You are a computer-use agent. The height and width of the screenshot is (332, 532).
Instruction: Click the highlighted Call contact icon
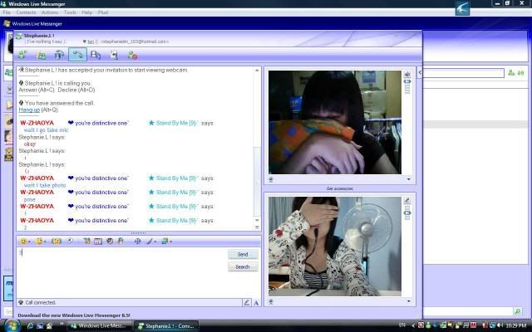click(x=77, y=55)
